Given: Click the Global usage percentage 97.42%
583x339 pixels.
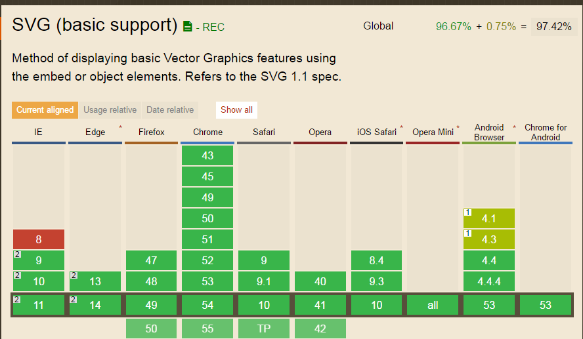Looking at the screenshot, I should pyautogui.click(x=553, y=26).
